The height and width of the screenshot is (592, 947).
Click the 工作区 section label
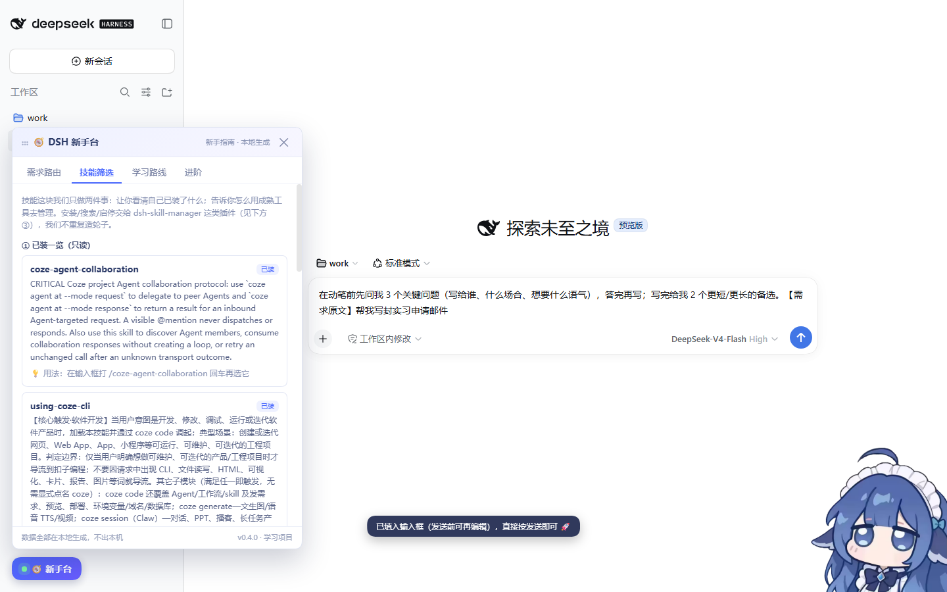24,92
